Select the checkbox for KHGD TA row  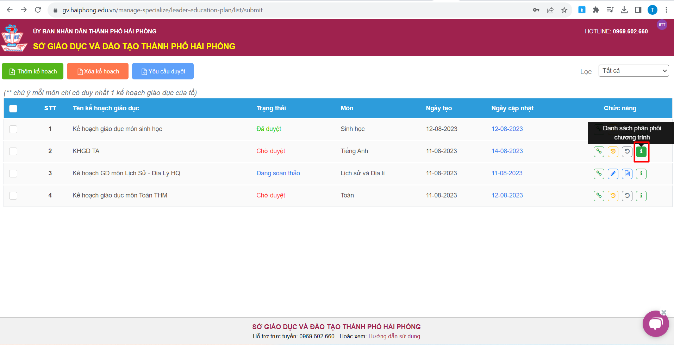[x=13, y=151]
